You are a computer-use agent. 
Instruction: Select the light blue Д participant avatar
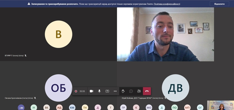coord(162,108)
